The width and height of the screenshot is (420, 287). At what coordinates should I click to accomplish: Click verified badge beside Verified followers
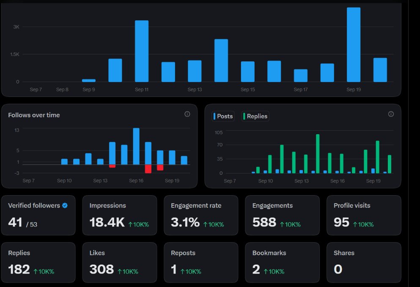[x=65, y=206]
